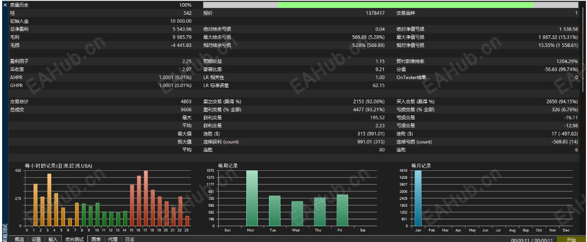This screenshot has height=242, width=587.
Task: Click the GHPR value 1.0001 (0.01%)
Action: pyautogui.click(x=175, y=85)
